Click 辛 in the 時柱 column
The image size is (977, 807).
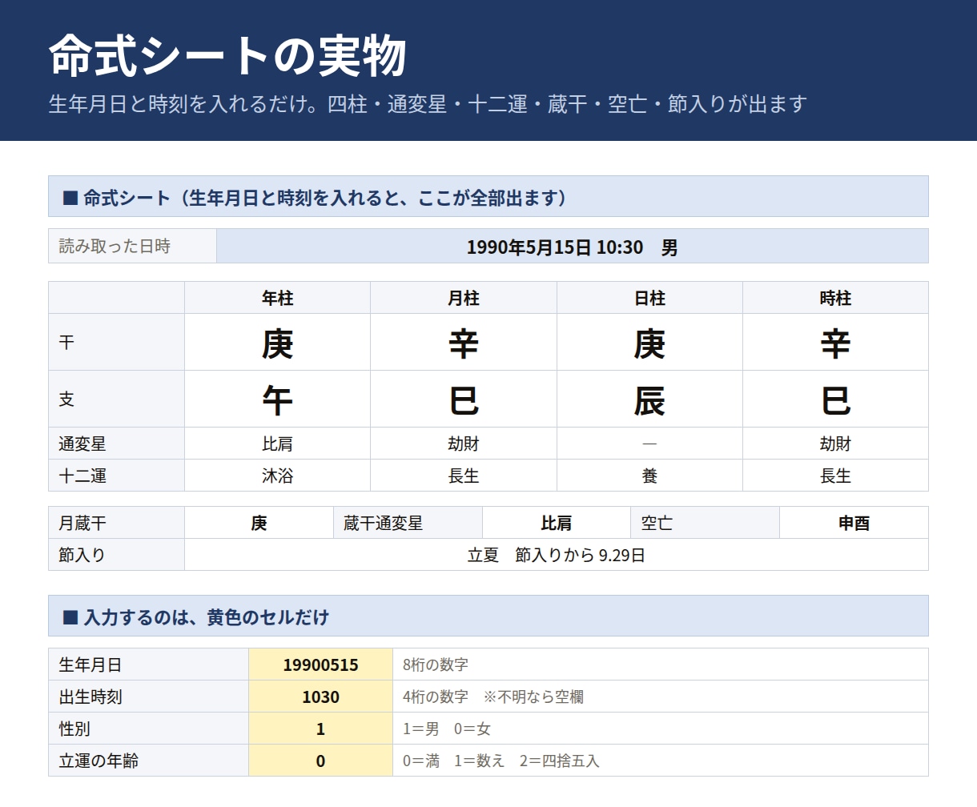pyautogui.click(x=835, y=343)
